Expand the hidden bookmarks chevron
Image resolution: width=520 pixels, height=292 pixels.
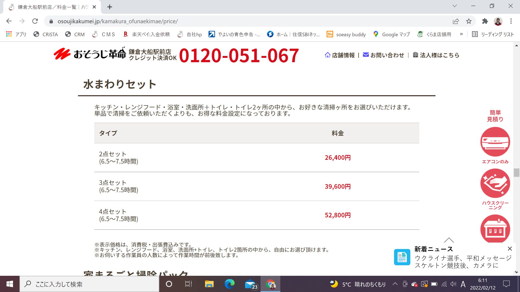click(x=461, y=34)
